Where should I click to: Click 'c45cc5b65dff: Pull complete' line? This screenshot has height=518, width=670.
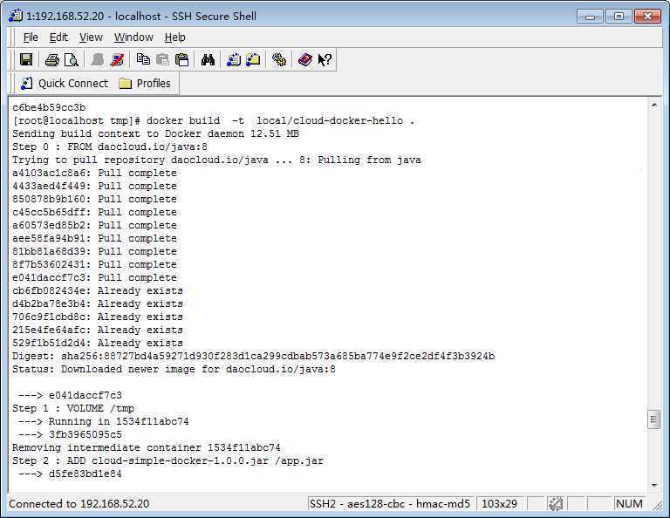94,212
